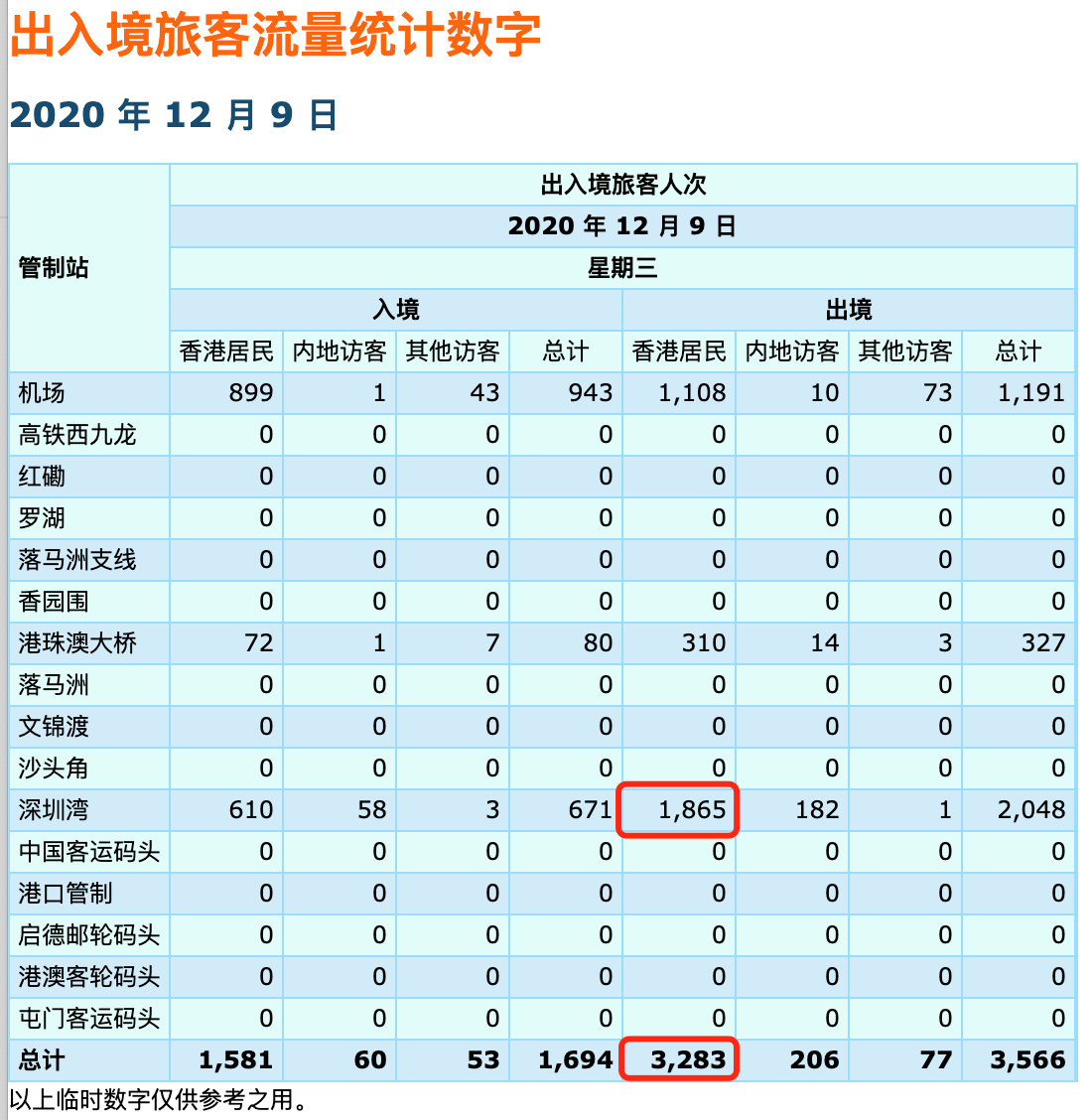Click the value 1,108 in the 机场 row
This screenshot has height=1120, width=1092.
[692, 393]
